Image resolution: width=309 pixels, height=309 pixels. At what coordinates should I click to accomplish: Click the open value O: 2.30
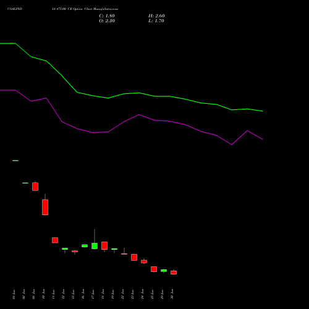[x=107, y=21]
